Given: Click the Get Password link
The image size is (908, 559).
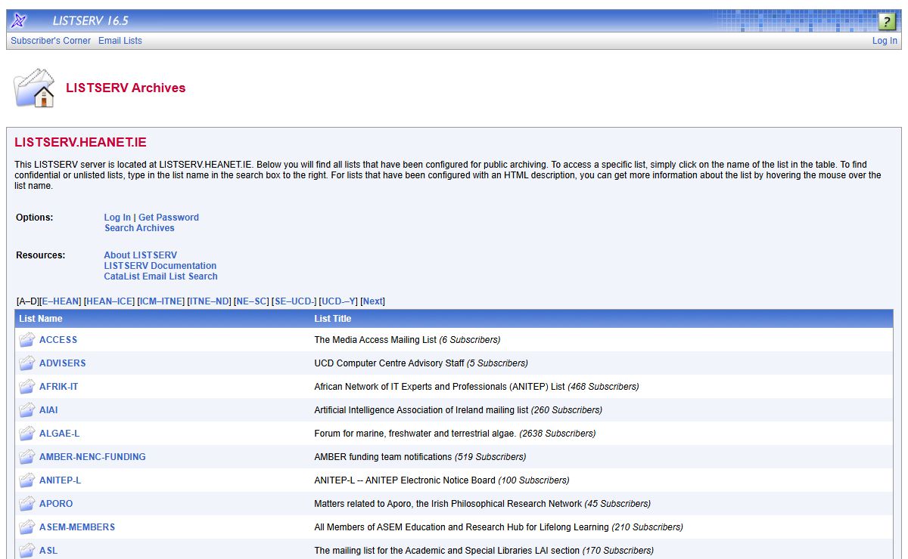Looking at the screenshot, I should [169, 218].
